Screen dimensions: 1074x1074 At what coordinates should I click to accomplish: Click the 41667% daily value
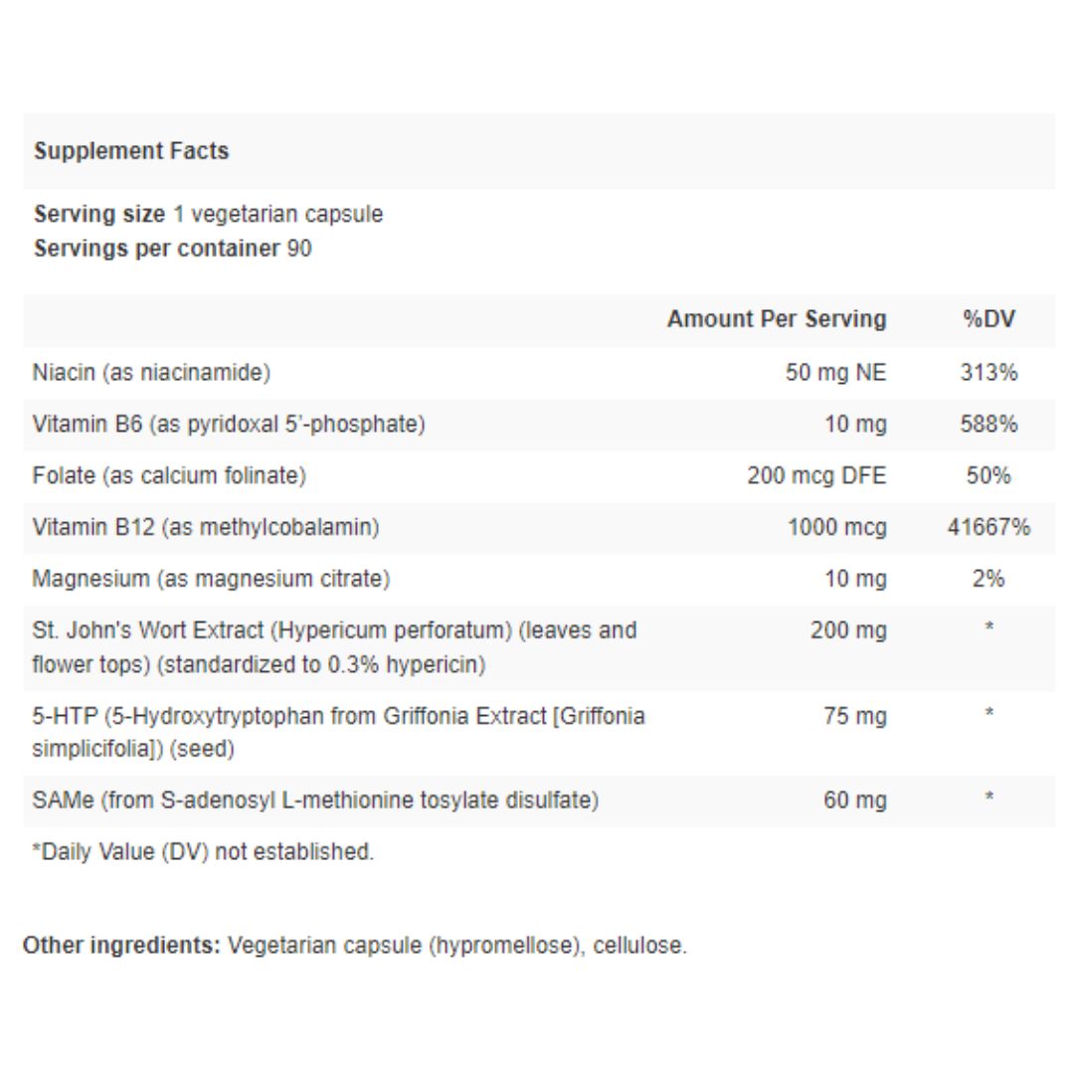tap(988, 528)
